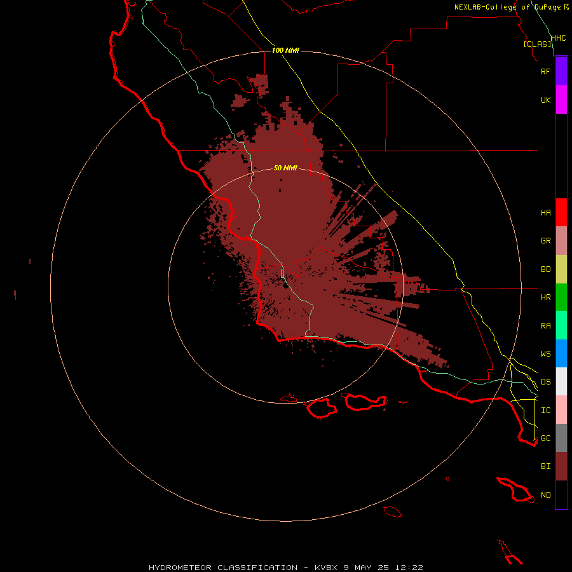Click the GC legend label
Screen dimensions: 572x572
tap(545, 439)
